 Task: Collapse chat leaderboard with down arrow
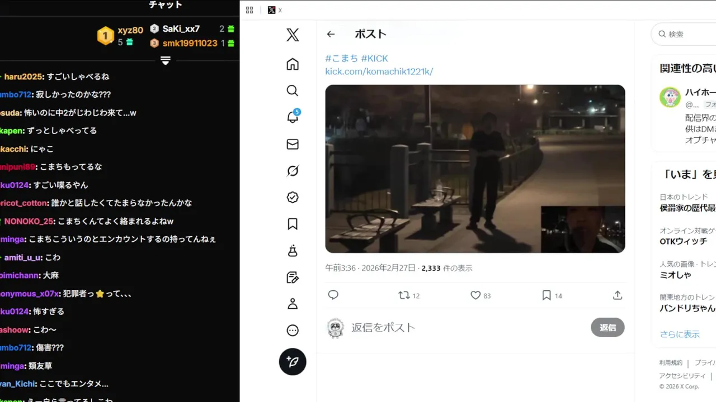pyautogui.click(x=166, y=60)
